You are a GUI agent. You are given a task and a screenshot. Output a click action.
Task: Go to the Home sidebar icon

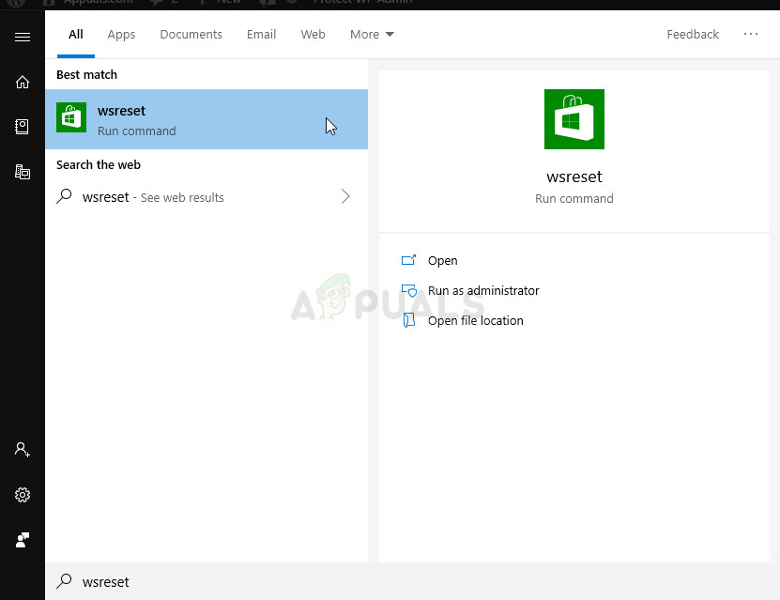pos(23,82)
